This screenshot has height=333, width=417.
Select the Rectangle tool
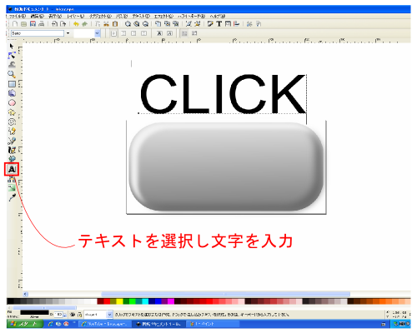pyautogui.click(x=12, y=84)
